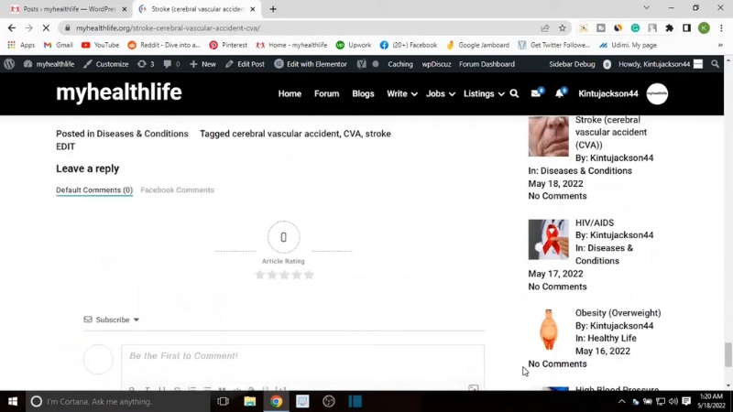Open the Chrome extensions puzzle icon

pyautogui.click(x=670, y=28)
